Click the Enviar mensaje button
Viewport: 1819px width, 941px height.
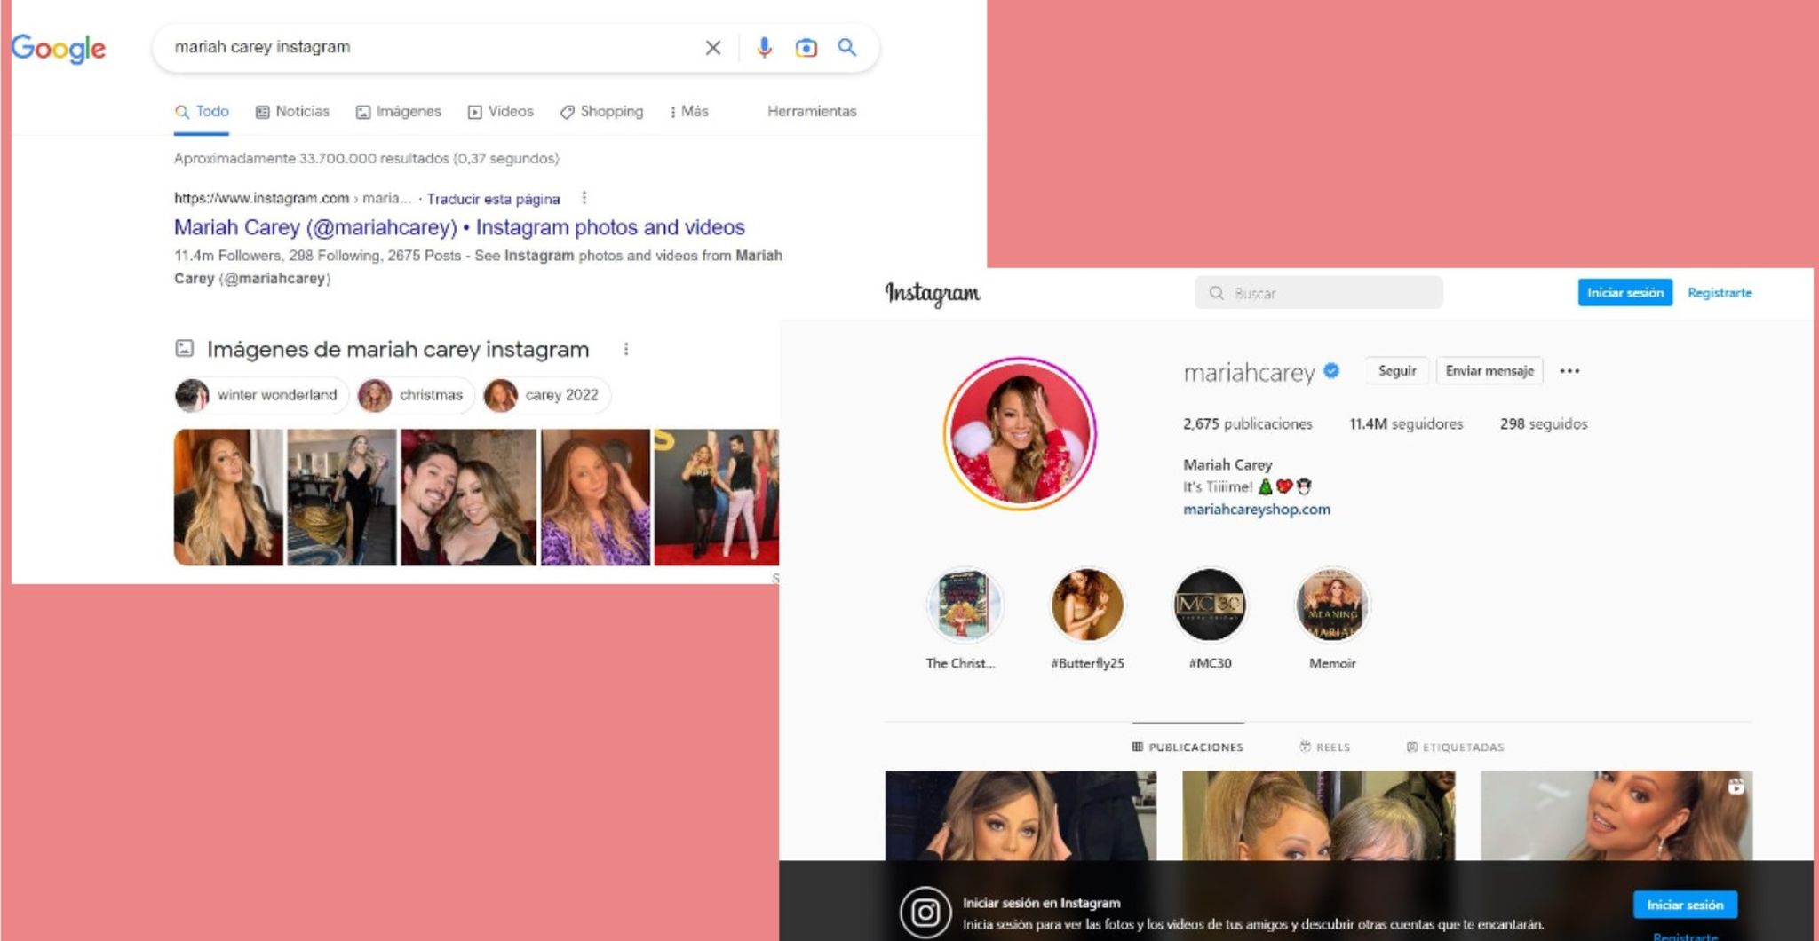[1489, 370]
